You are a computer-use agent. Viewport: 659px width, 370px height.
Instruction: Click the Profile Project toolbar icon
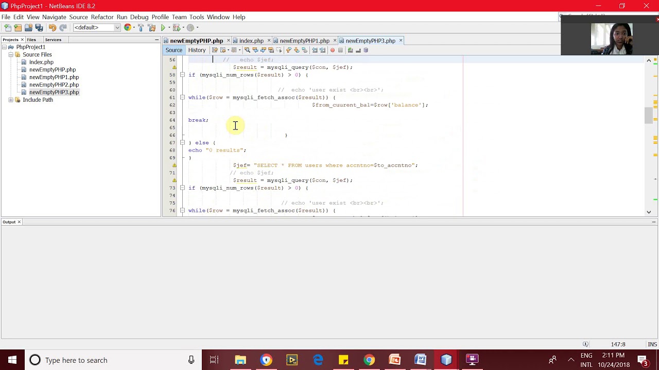point(190,27)
